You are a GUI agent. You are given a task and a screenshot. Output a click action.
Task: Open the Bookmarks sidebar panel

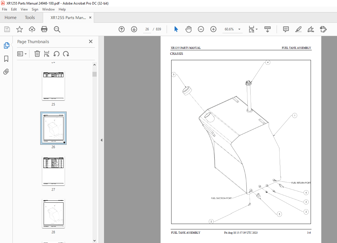pyautogui.click(x=6, y=59)
